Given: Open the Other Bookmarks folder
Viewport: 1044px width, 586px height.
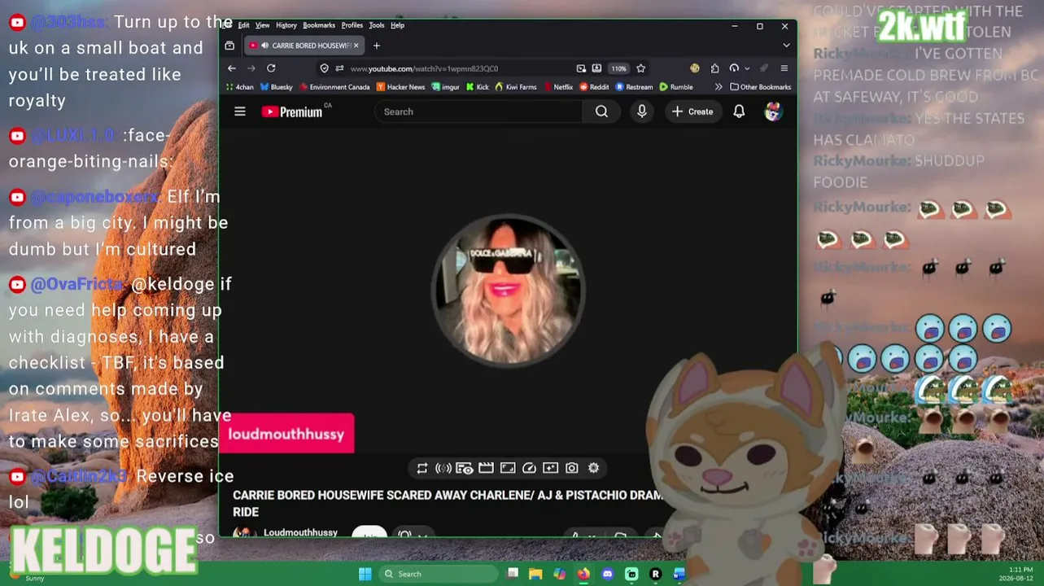Looking at the screenshot, I should click(x=761, y=87).
